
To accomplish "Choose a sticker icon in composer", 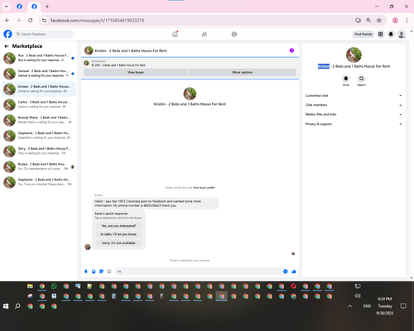I will coord(101,271).
